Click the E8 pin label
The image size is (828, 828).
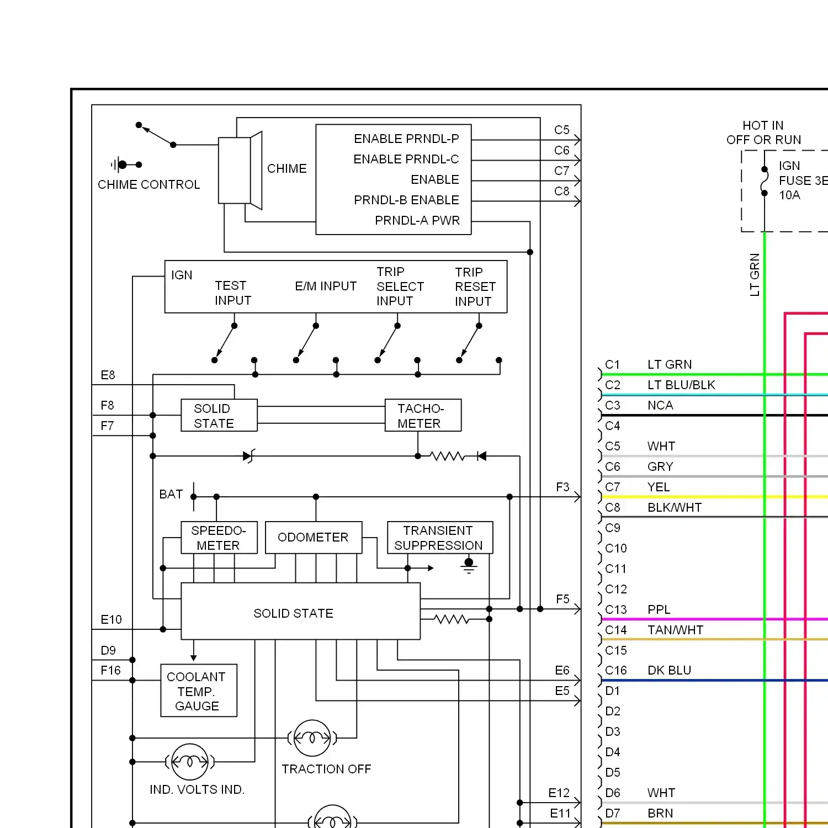[108, 375]
